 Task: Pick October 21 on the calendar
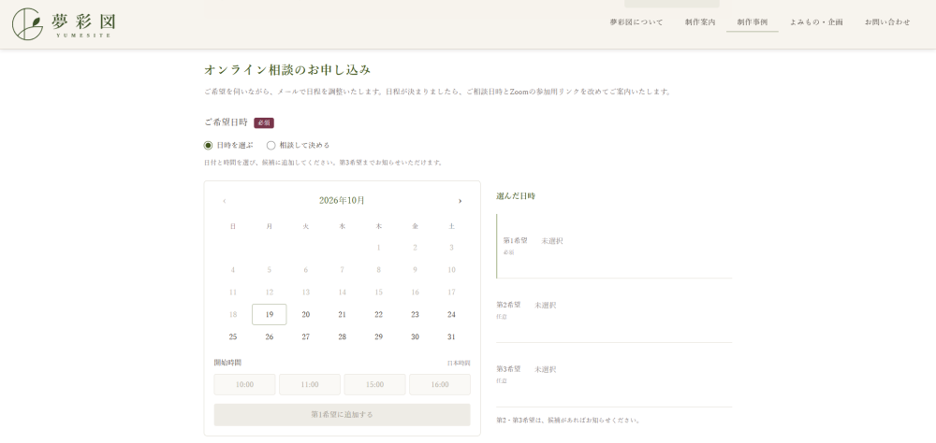point(342,314)
